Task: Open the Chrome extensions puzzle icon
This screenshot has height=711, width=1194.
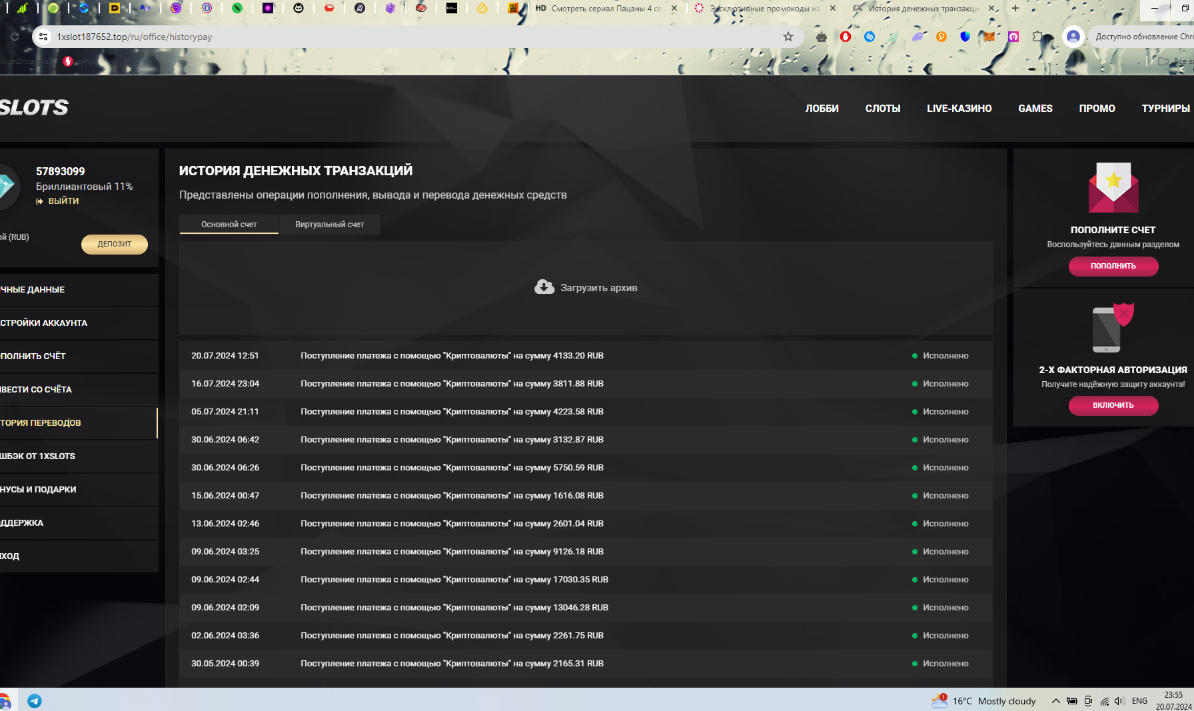Action: point(1037,37)
